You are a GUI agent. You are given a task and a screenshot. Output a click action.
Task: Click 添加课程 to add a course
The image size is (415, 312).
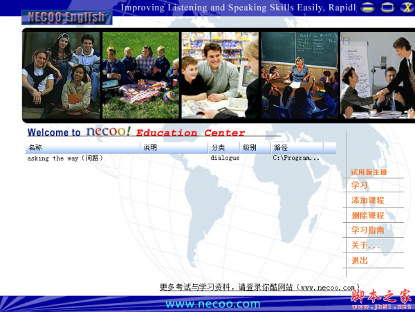tap(368, 201)
